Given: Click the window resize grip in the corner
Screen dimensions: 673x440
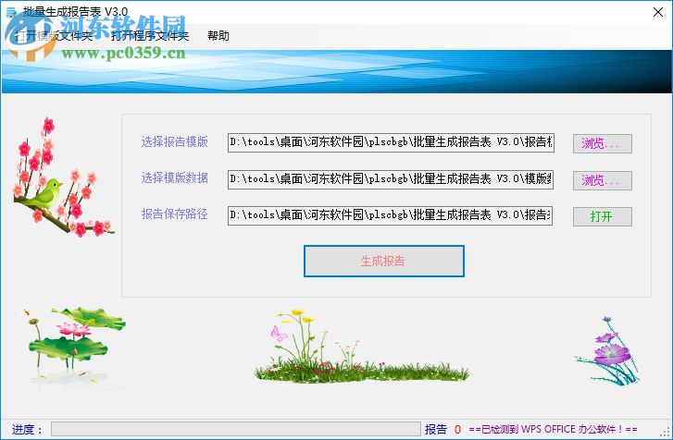Looking at the screenshot, I should 666,433.
